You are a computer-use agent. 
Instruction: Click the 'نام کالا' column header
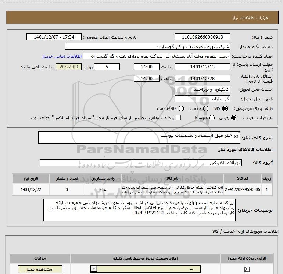[x=172, y=178]
